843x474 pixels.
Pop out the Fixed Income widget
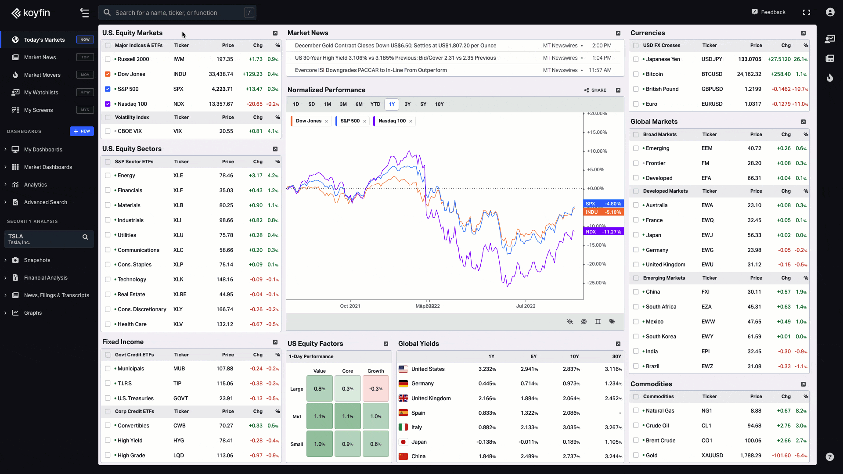[275, 342]
